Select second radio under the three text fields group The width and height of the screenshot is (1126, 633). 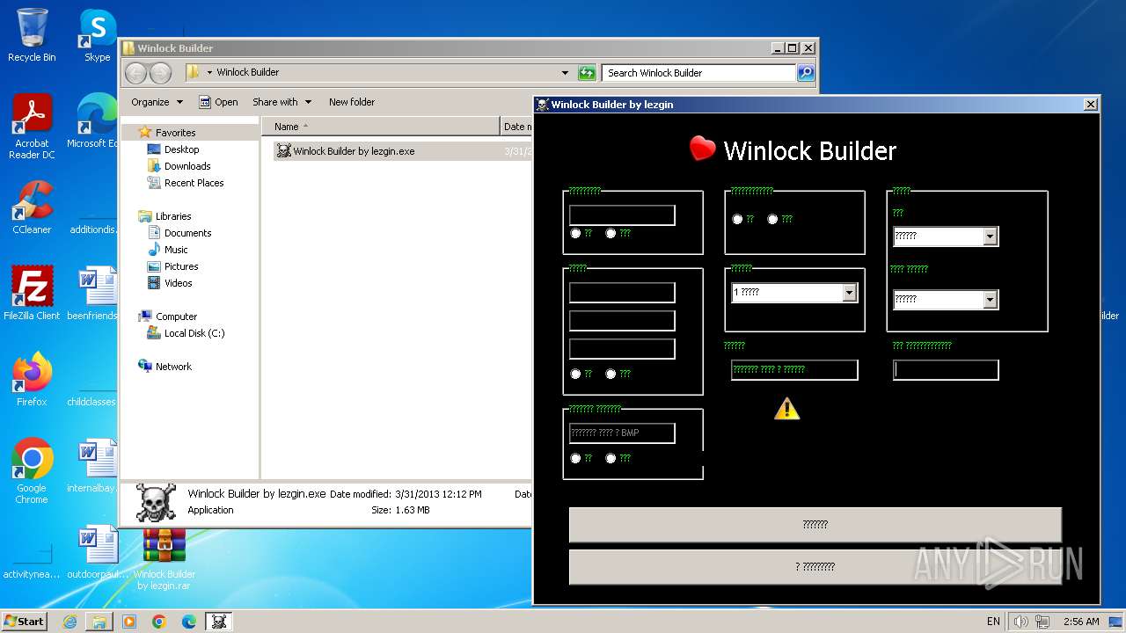(611, 374)
